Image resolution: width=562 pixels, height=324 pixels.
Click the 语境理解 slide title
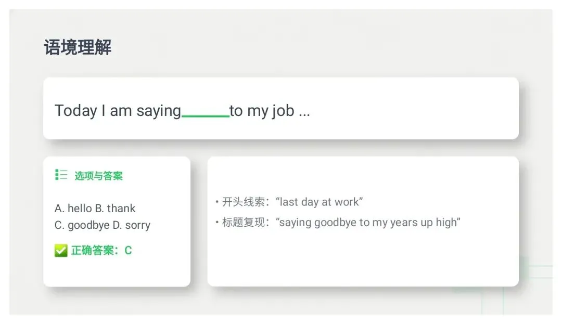point(78,47)
